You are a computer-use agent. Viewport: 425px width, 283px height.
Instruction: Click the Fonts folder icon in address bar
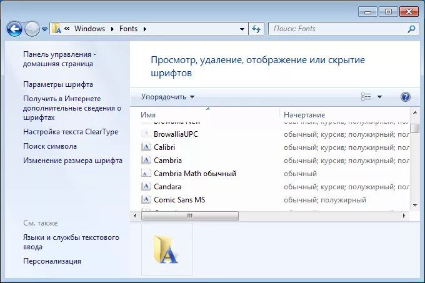coord(57,29)
